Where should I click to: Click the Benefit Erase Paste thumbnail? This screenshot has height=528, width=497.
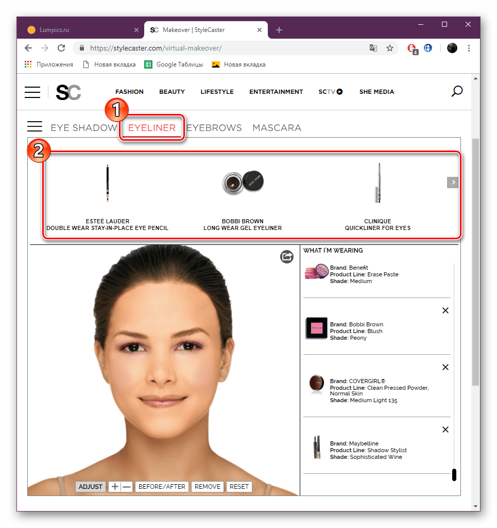click(x=316, y=272)
